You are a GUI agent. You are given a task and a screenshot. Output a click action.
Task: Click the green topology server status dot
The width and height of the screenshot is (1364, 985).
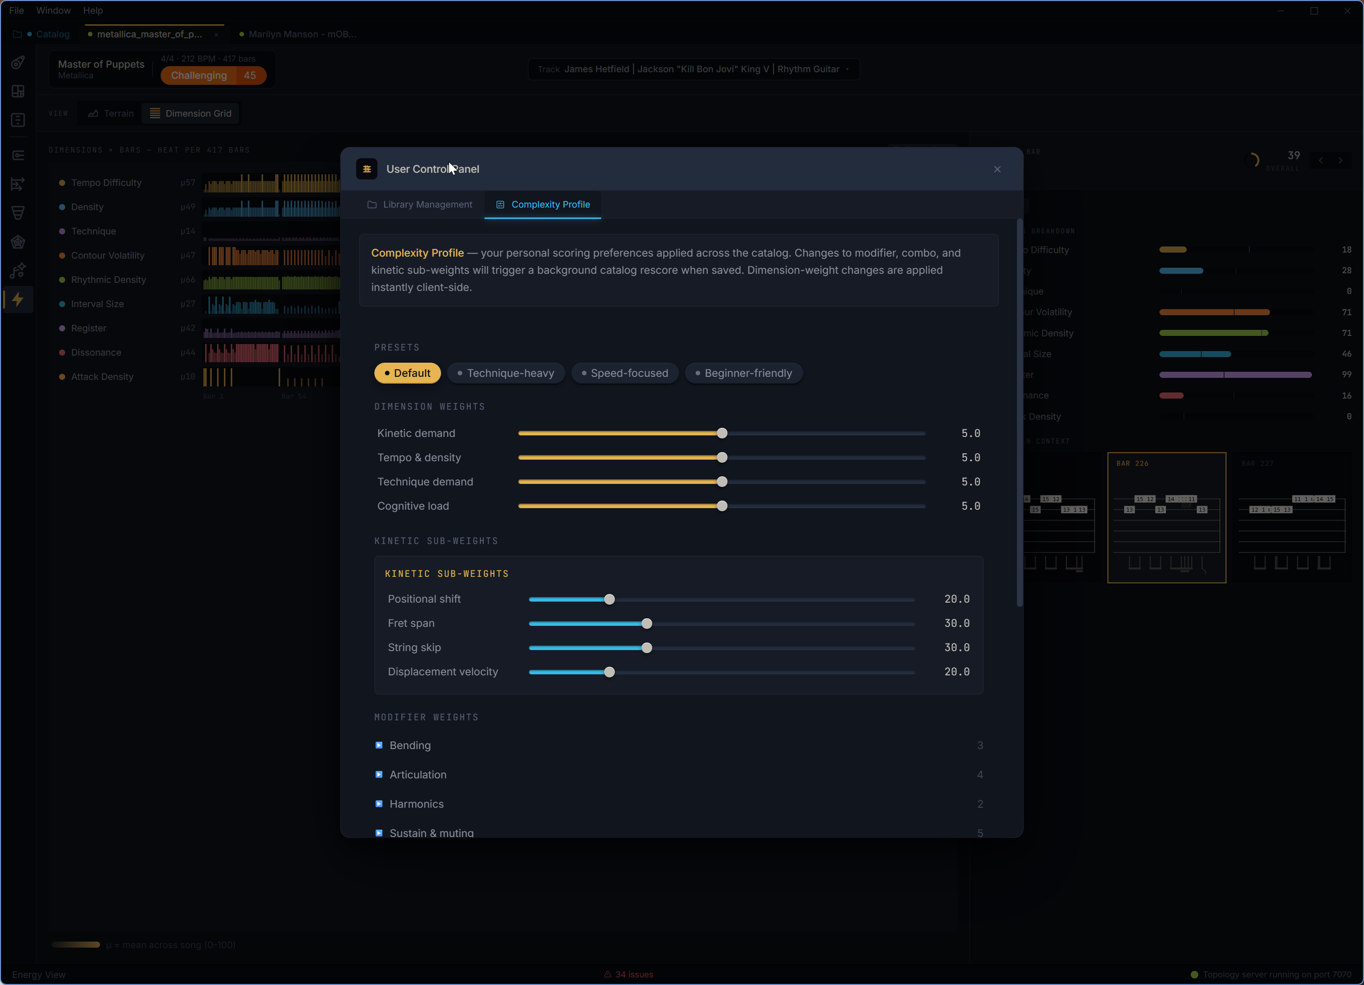(x=1194, y=974)
